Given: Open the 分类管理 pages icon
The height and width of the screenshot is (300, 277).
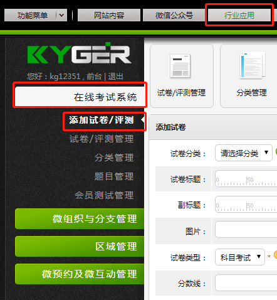Looking at the screenshot, I should tap(253, 65).
